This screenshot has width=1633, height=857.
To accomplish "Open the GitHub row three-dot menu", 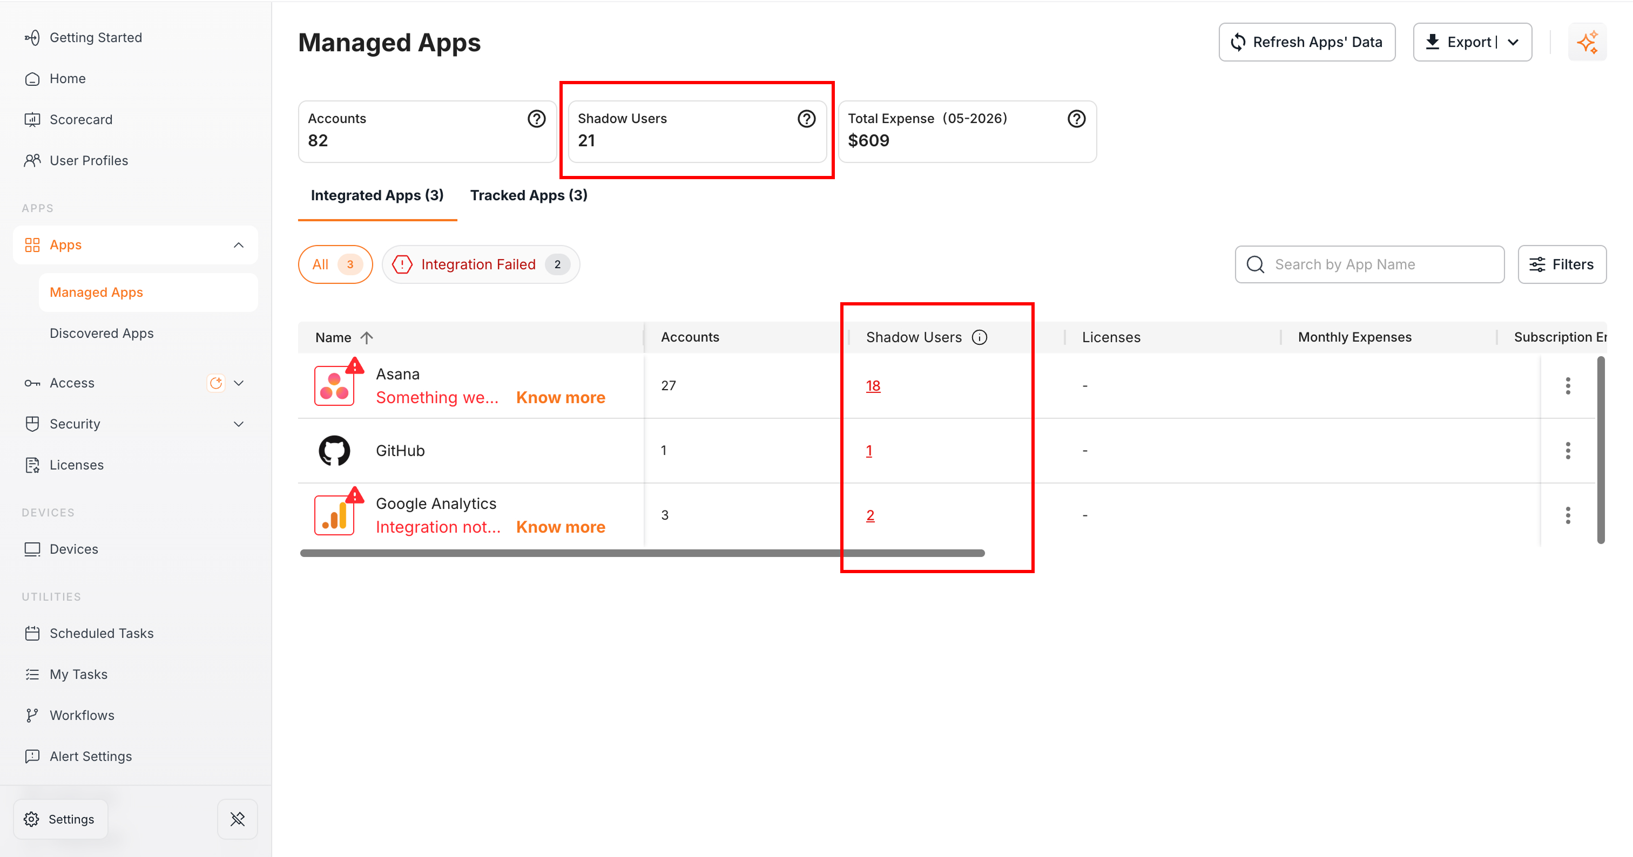I will [x=1568, y=451].
